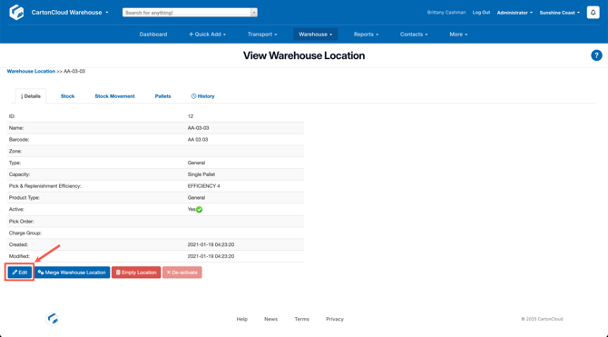Click the Brittany Cashman user name
The height and width of the screenshot is (337, 608).
(x=446, y=13)
